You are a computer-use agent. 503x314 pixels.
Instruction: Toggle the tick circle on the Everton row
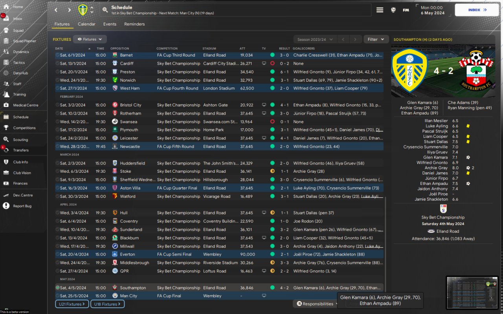click(x=57, y=254)
